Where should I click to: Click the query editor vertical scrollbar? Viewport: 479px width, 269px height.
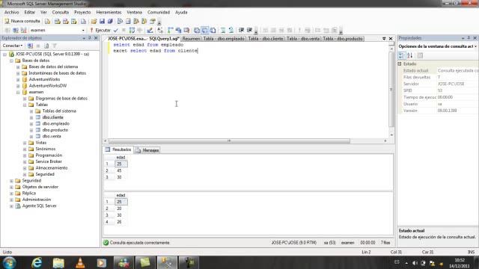pos(391,90)
